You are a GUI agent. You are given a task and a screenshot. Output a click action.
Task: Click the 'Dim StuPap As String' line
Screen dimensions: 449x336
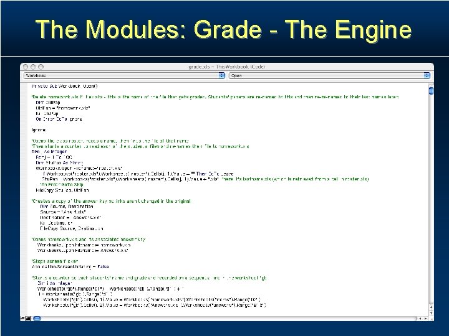pos(59,163)
